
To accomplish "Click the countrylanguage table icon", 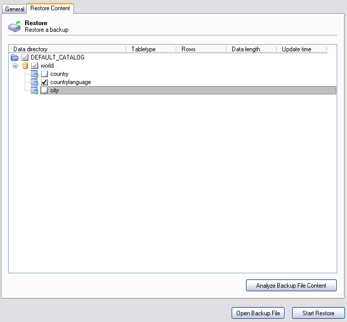I will tap(34, 82).
